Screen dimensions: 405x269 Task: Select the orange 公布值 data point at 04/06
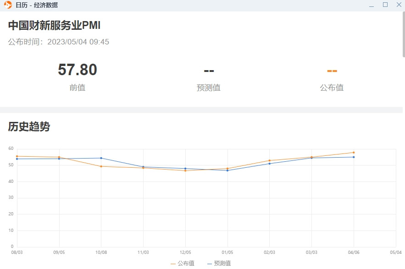click(354, 153)
